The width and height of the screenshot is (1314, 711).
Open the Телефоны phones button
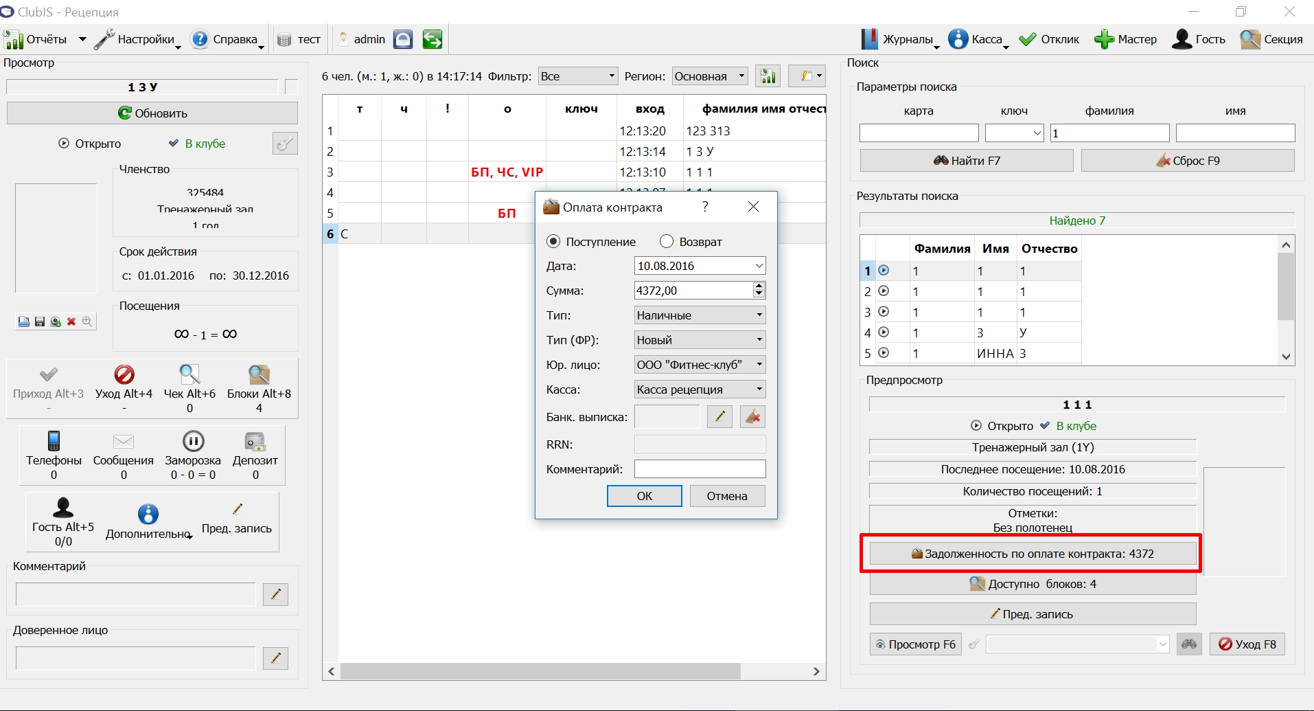tap(54, 455)
